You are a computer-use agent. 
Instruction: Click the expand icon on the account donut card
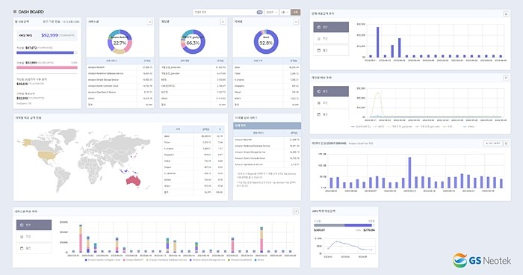[x=223, y=22]
